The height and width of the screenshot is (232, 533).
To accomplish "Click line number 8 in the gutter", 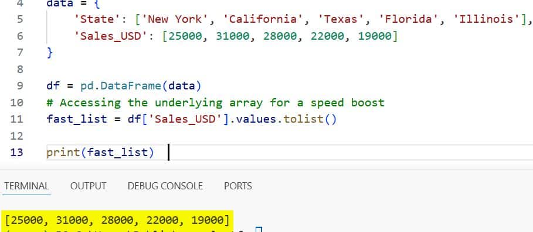I will click(20, 69).
